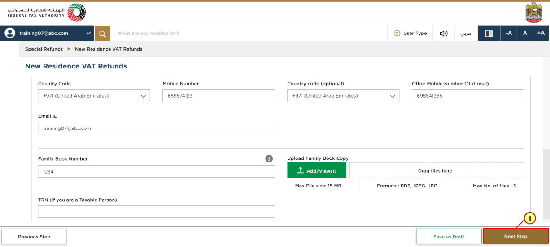The width and height of the screenshot is (550, 247).
Task: Click the Previous Step button
Action: click(34, 237)
